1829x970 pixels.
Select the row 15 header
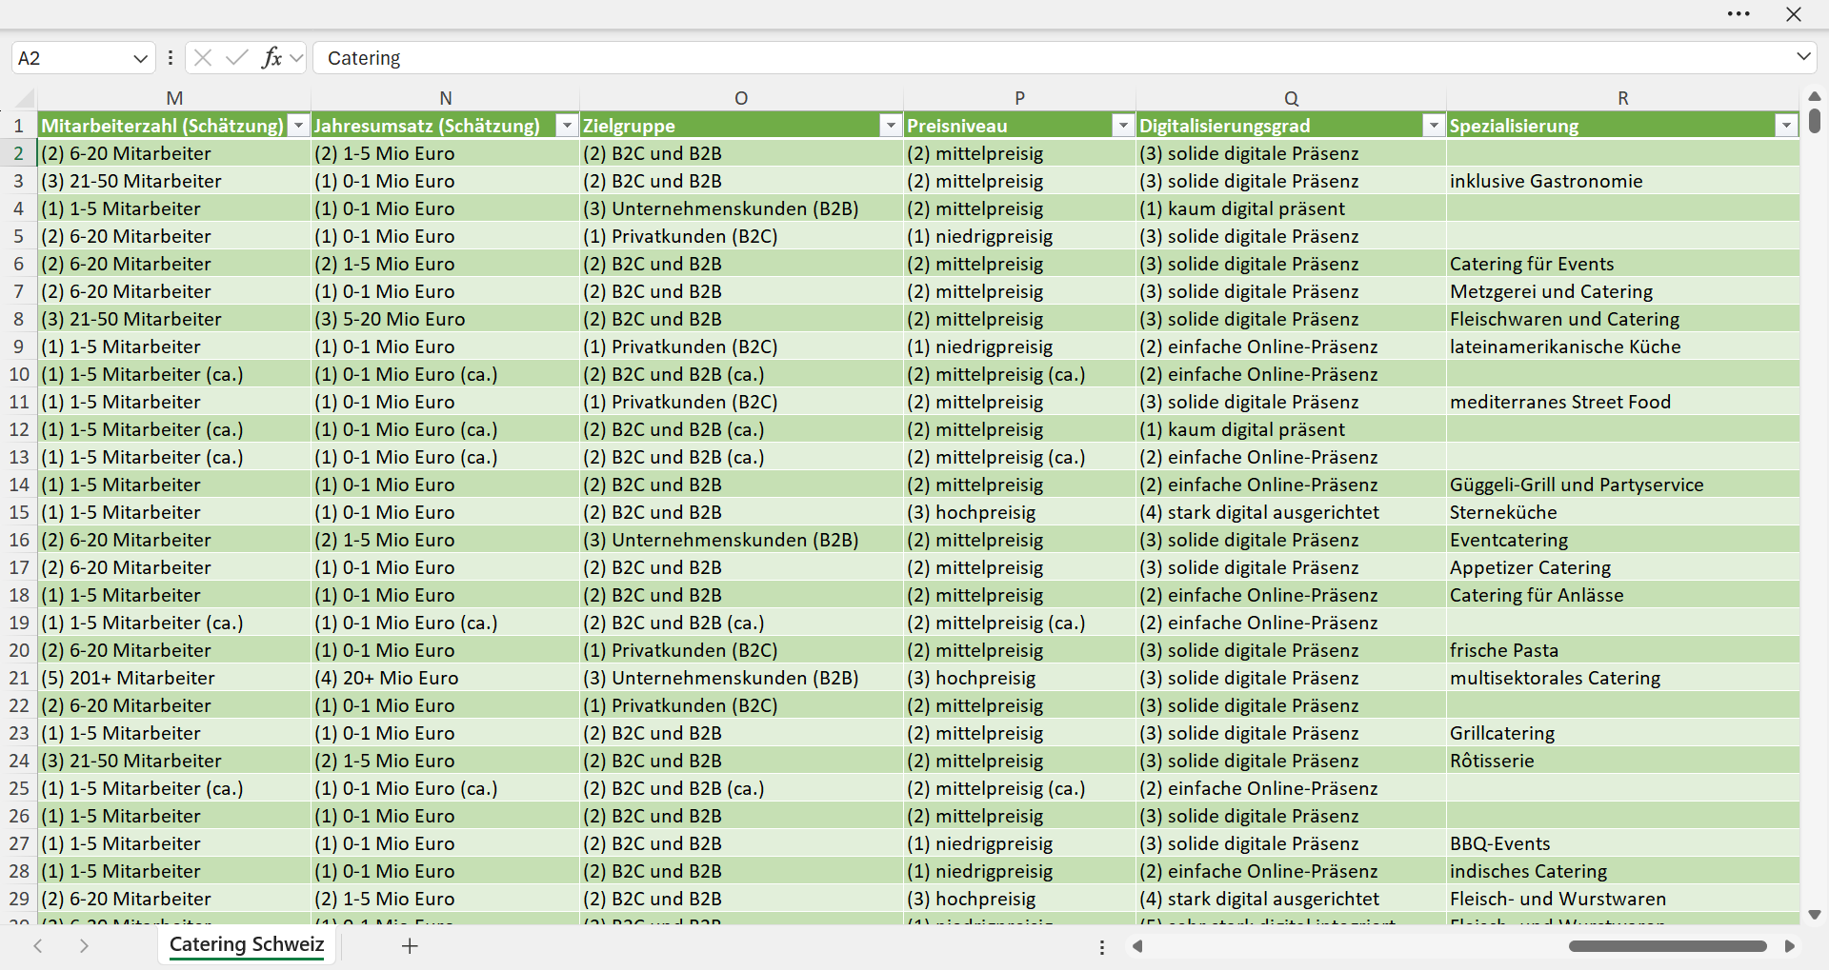click(x=19, y=512)
